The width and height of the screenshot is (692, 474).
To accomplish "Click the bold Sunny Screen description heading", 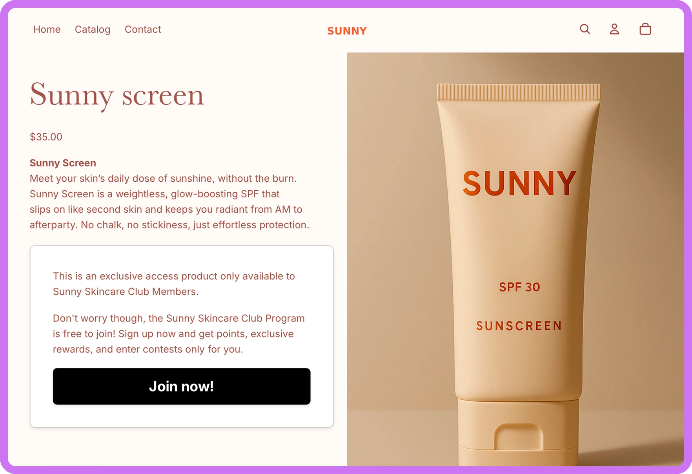I will coord(63,163).
